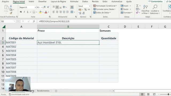Viewport: 171px width, 96px height.
Task: Click the AutoSum sigma icon
Action: (137, 6)
